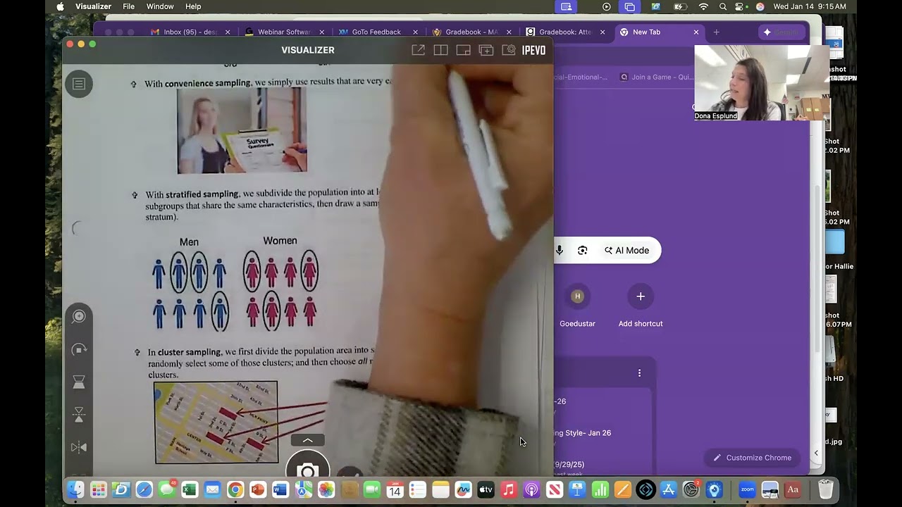902x507 pixels.
Task: Open Word from the dock
Action: click(x=280, y=489)
